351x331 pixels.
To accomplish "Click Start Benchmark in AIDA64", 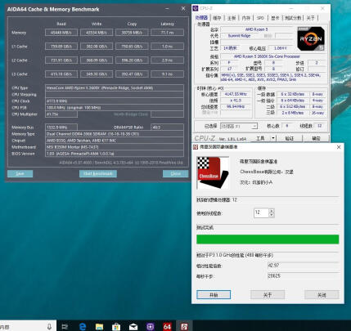I will coord(98,174).
